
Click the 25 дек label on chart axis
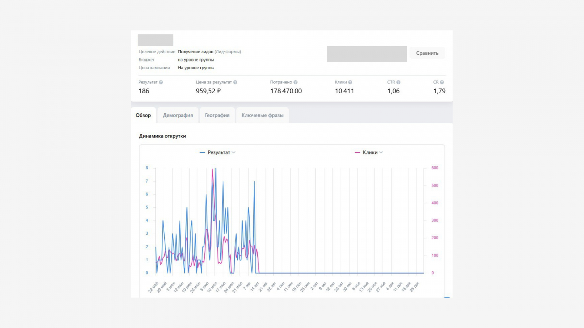coord(414,287)
